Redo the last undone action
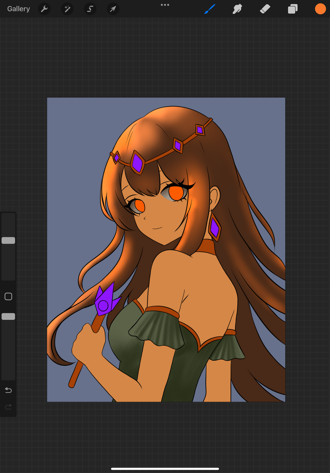330x473 pixels. click(9, 407)
